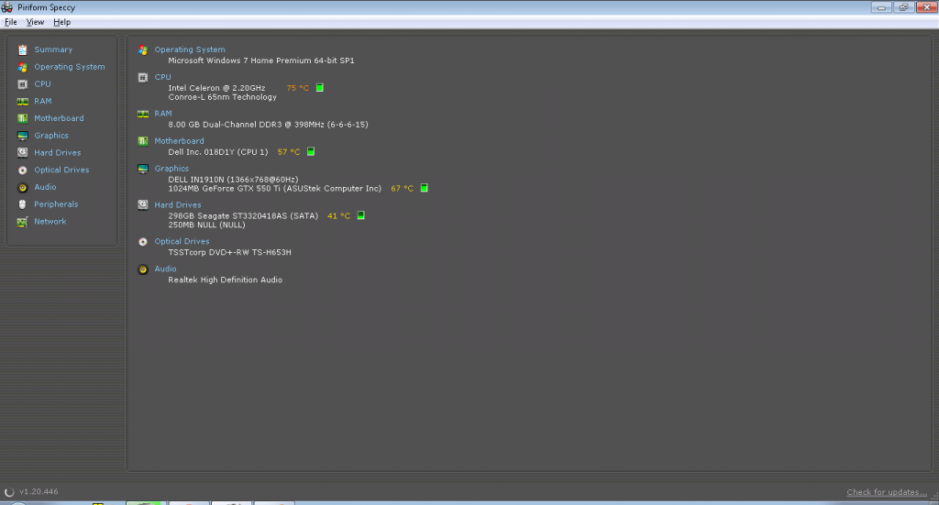This screenshot has width=939, height=505.
Task: Open the File menu
Action: point(11,22)
